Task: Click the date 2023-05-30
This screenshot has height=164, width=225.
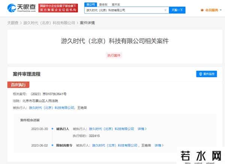Action: click(x=40, y=129)
